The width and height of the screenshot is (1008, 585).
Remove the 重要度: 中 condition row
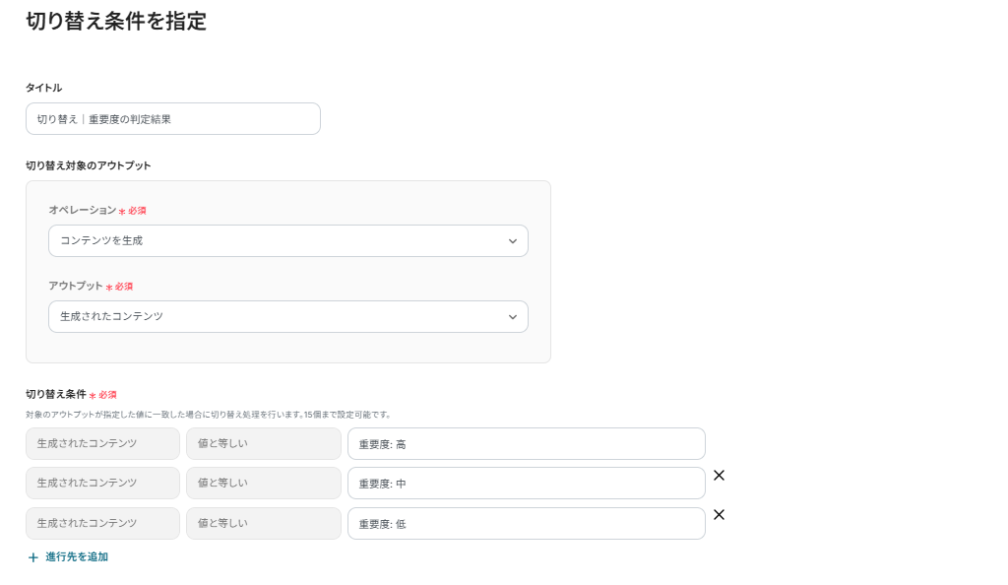coord(719,475)
